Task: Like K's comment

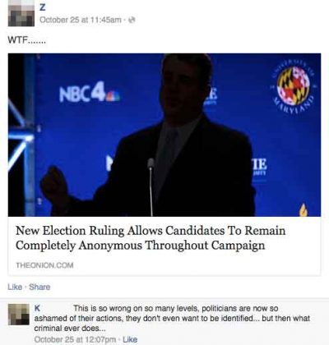Action: pyautogui.click(x=130, y=339)
